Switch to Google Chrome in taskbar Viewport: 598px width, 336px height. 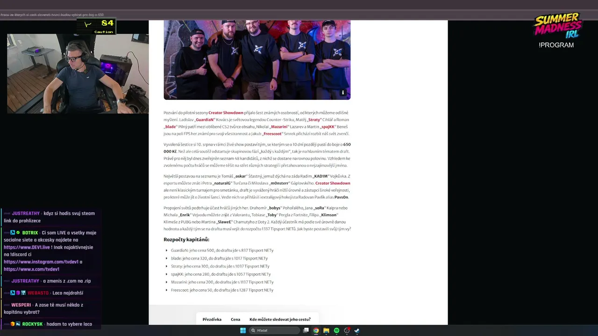316,330
